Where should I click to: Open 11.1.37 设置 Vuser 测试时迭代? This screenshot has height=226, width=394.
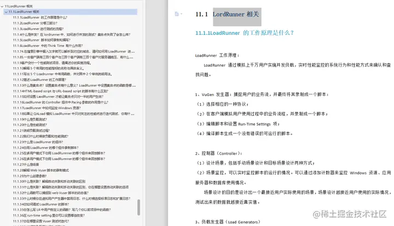(41, 221)
